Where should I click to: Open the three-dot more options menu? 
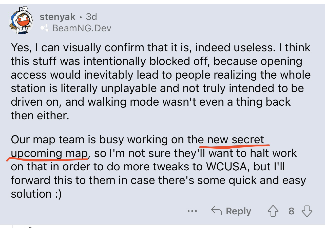pos(193,211)
